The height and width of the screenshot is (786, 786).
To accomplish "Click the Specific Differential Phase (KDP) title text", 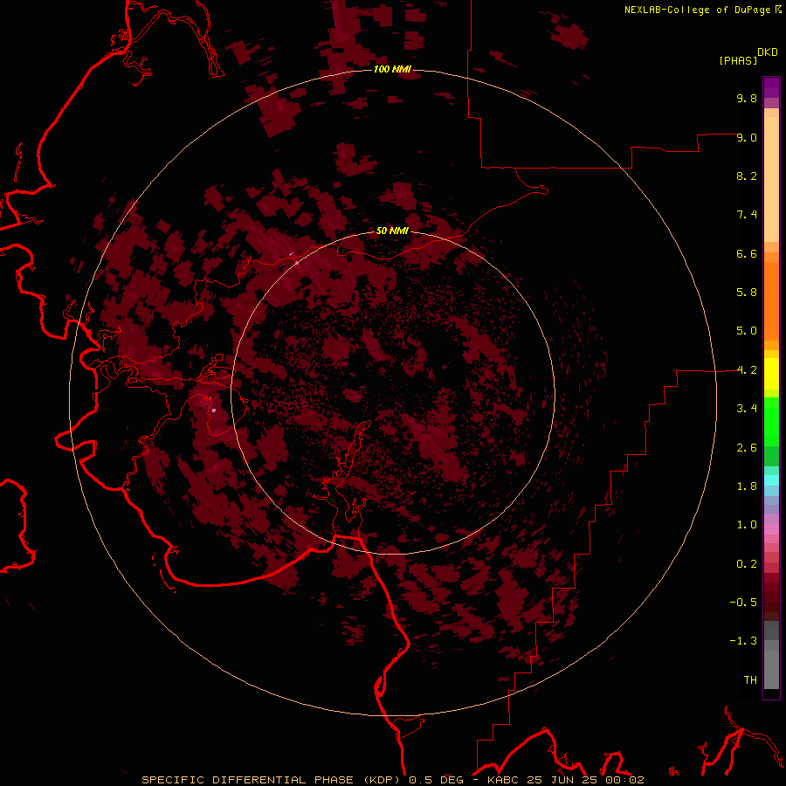I will point(273,780).
